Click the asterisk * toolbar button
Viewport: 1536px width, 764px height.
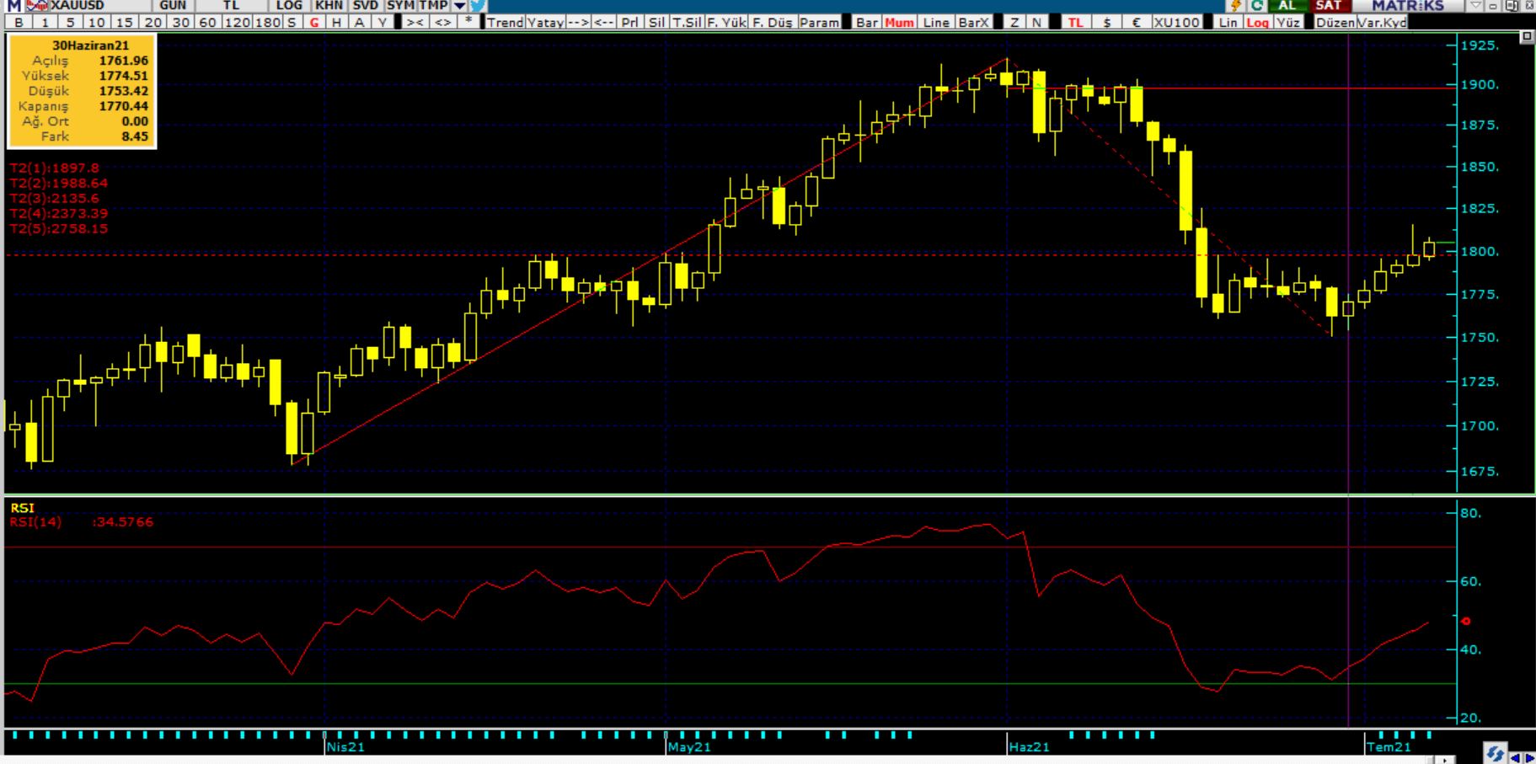pyautogui.click(x=468, y=23)
